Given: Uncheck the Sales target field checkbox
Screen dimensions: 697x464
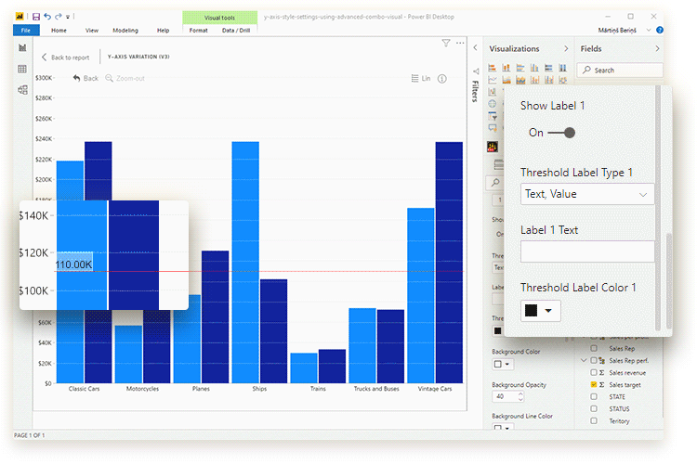Looking at the screenshot, I should [x=594, y=384].
